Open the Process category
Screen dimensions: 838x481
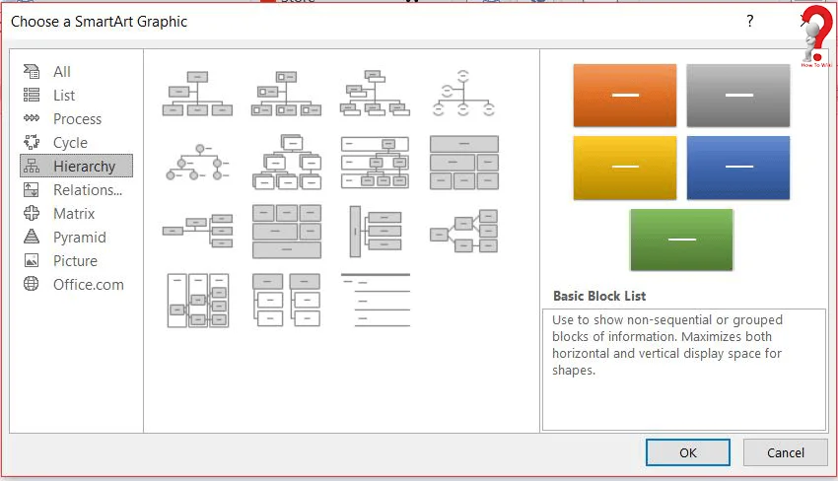[x=76, y=118]
